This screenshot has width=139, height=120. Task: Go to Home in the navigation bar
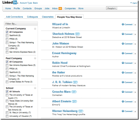[x=8, y=9]
